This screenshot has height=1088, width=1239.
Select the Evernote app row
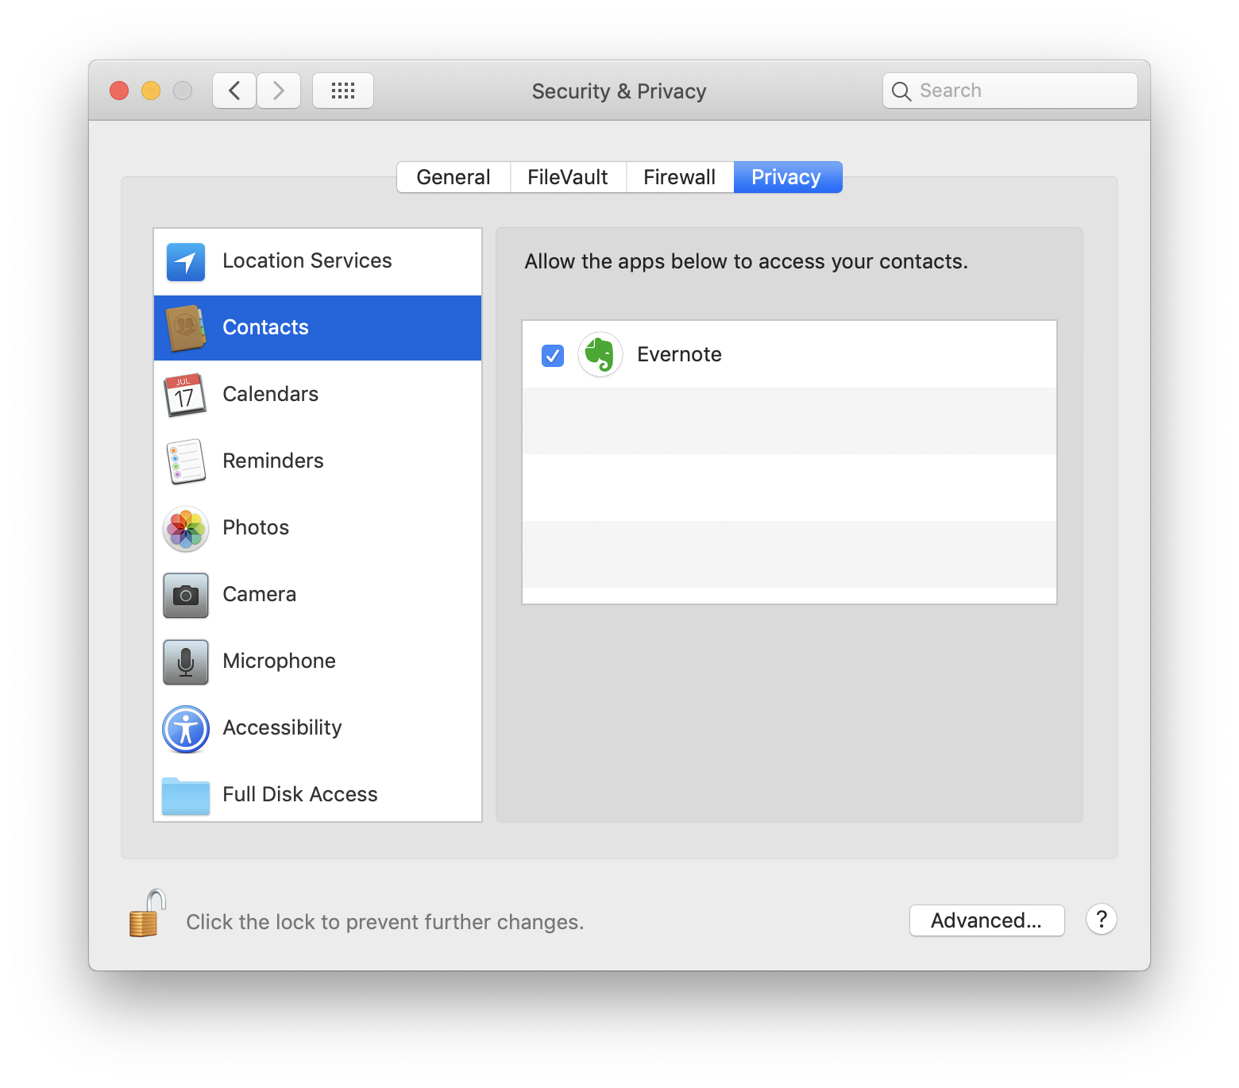(x=794, y=355)
